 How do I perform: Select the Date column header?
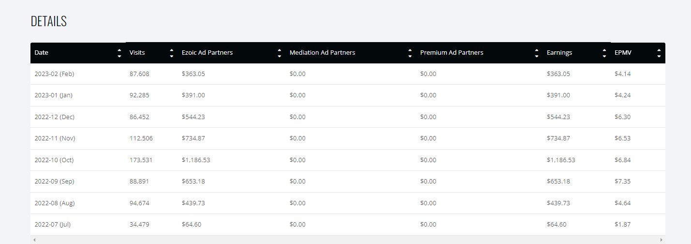coord(42,53)
